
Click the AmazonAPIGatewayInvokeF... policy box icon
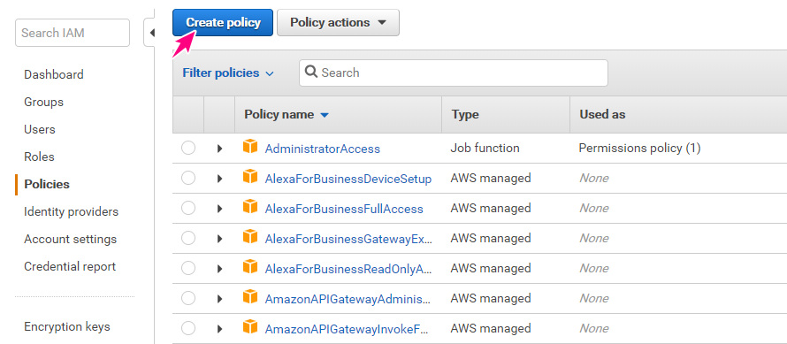[x=250, y=327]
